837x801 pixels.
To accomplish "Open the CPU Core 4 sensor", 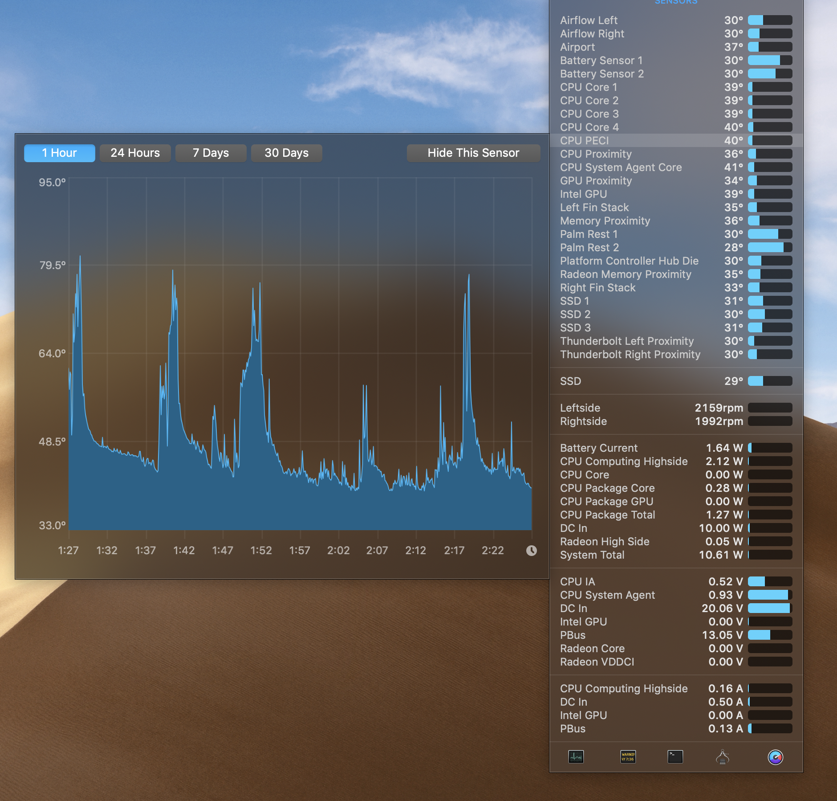I will click(676, 127).
